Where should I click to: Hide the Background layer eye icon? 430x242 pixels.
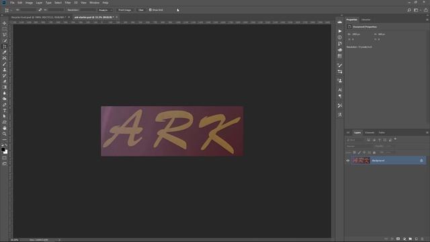348,161
